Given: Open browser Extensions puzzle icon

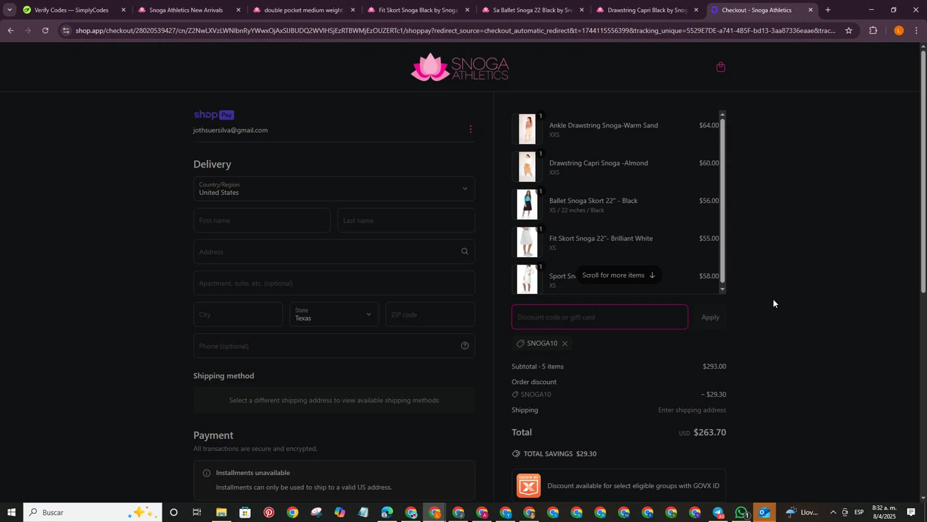Looking at the screenshot, I should tap(873, 30).
